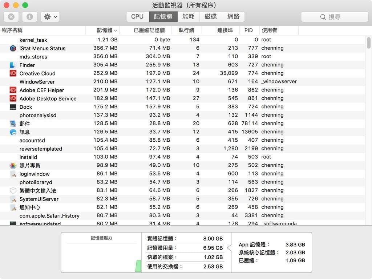This screenshot has width=372, height=279.
Task: Click the 1.21 GB memory value
Action: tap(108, 40)
